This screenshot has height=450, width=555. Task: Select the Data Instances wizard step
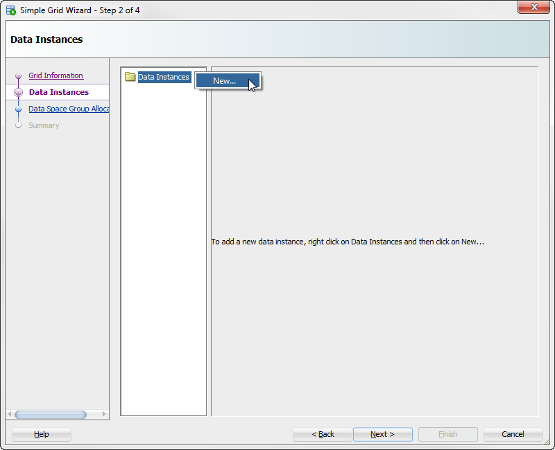point(59,92)
